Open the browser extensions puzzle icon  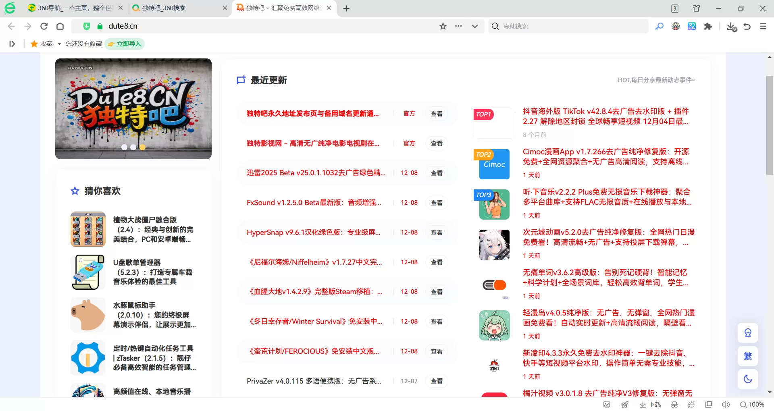point(708,26)
